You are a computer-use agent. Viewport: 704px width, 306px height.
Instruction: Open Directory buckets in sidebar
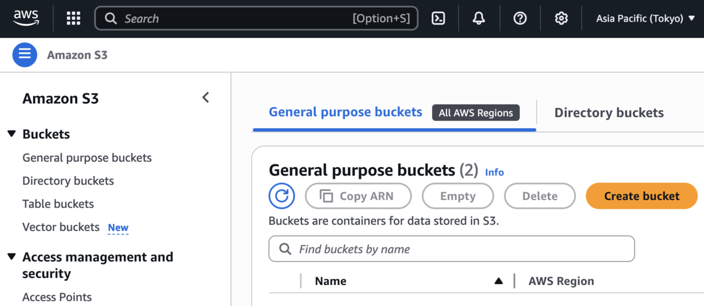[x=68, y=181]
